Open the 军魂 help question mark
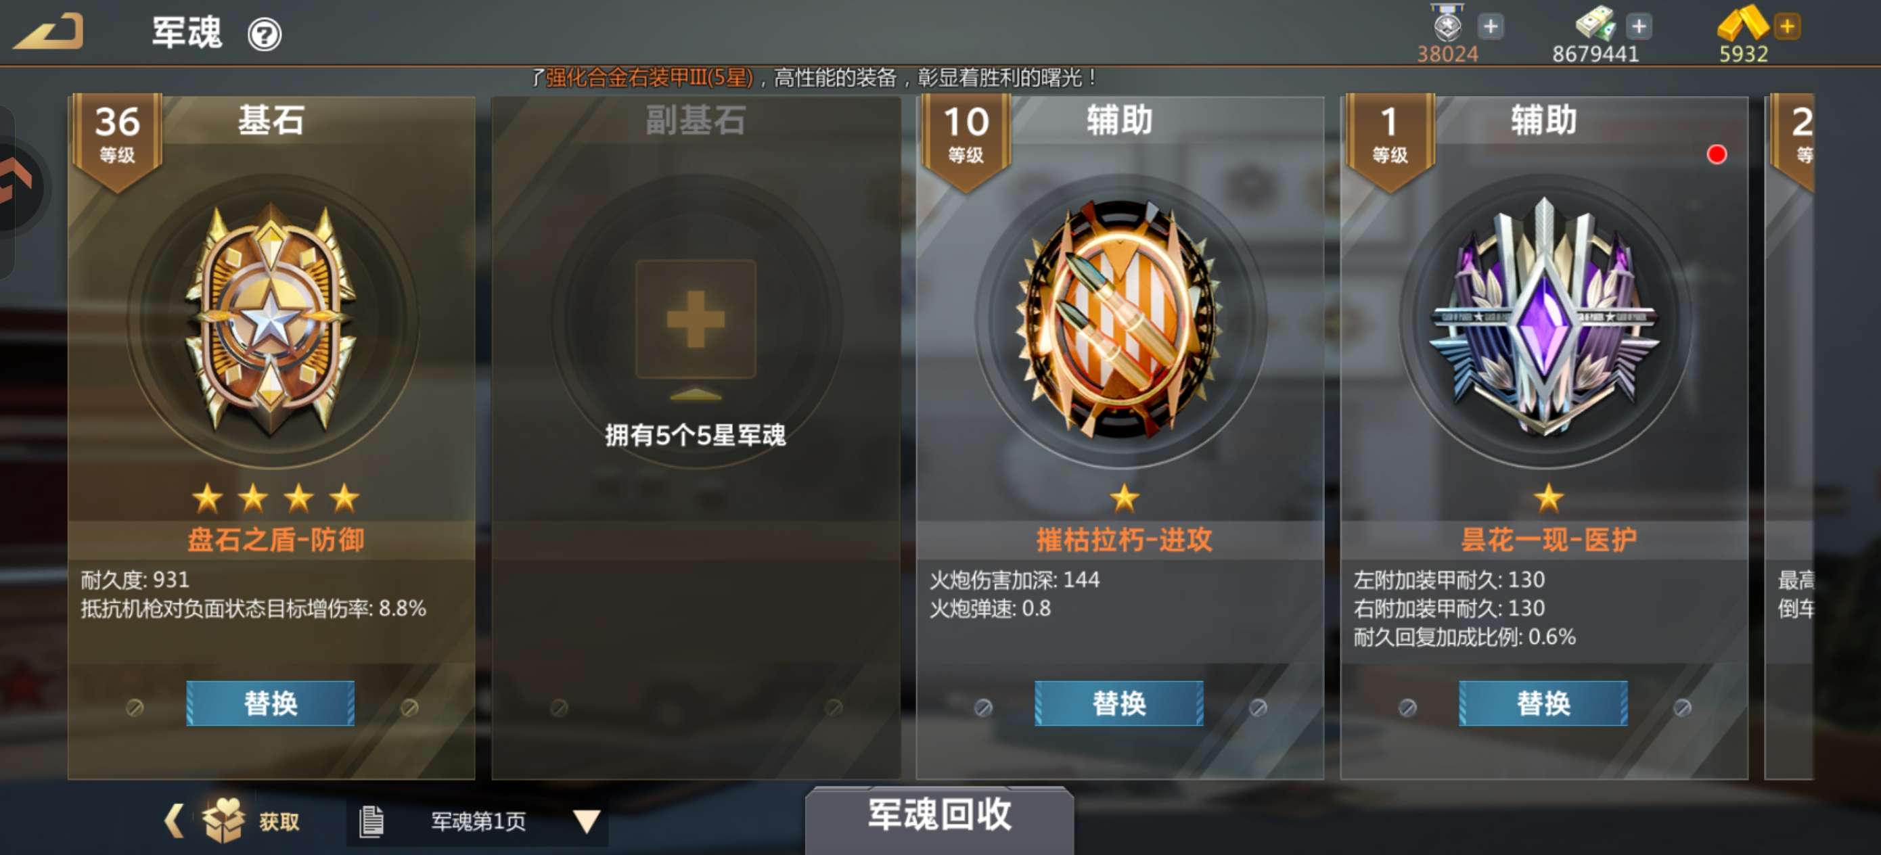Image resolution: width=1881 pixels, height=855 pixels. coord(265,34)
